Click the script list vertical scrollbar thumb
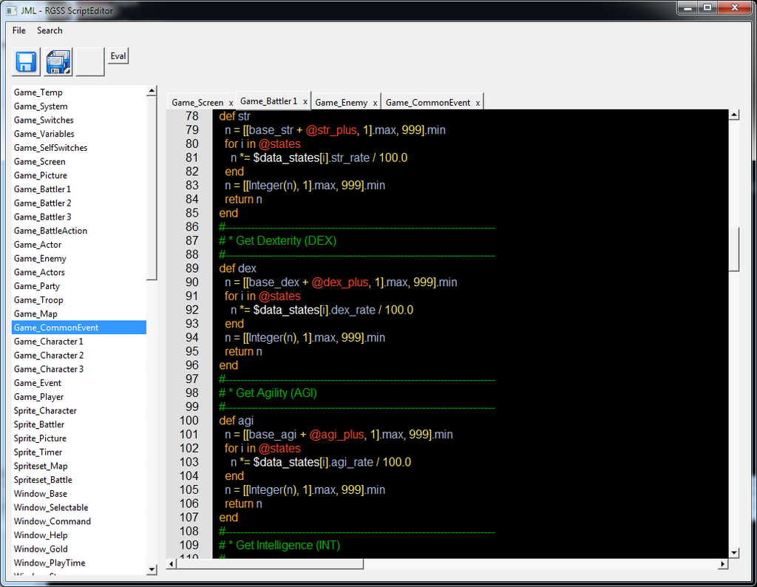 pos(152,188)
